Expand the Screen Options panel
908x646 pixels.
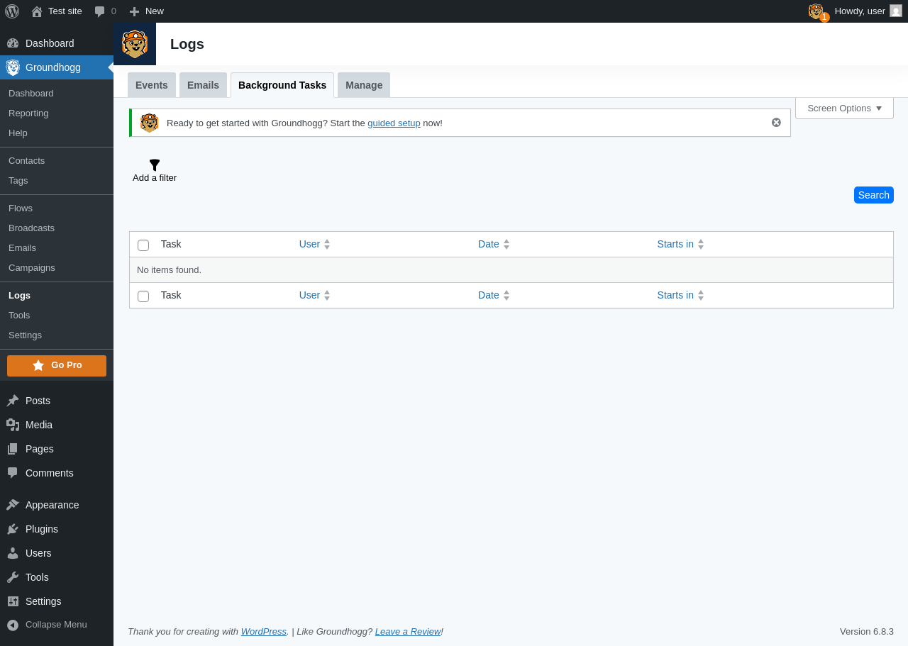coord(844,108)
